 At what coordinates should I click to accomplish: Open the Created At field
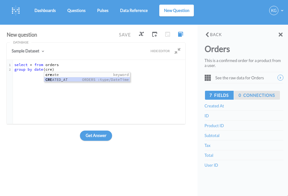point(214,106)
